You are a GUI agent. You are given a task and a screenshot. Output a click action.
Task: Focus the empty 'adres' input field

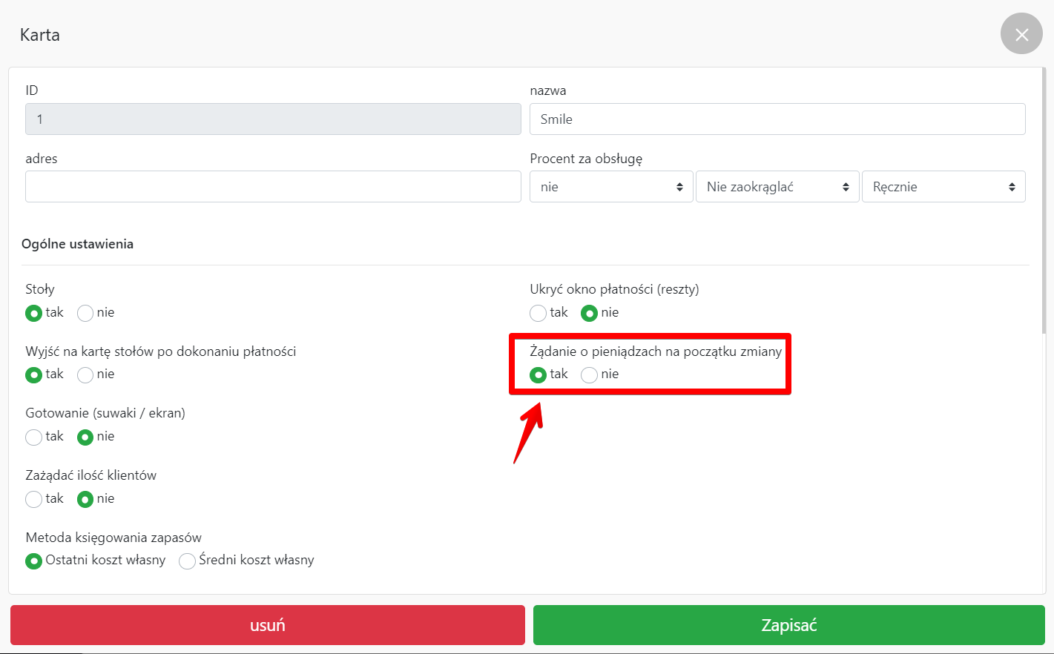273,187
